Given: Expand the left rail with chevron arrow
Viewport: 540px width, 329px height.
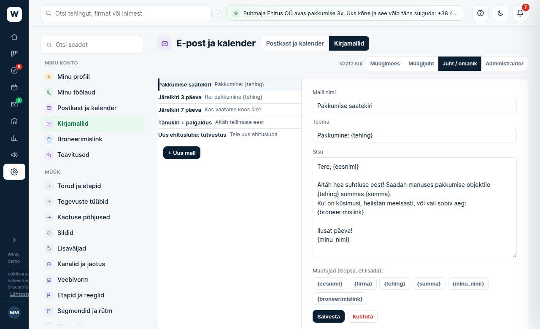Looking at the screenshot, I should (14, 240).
